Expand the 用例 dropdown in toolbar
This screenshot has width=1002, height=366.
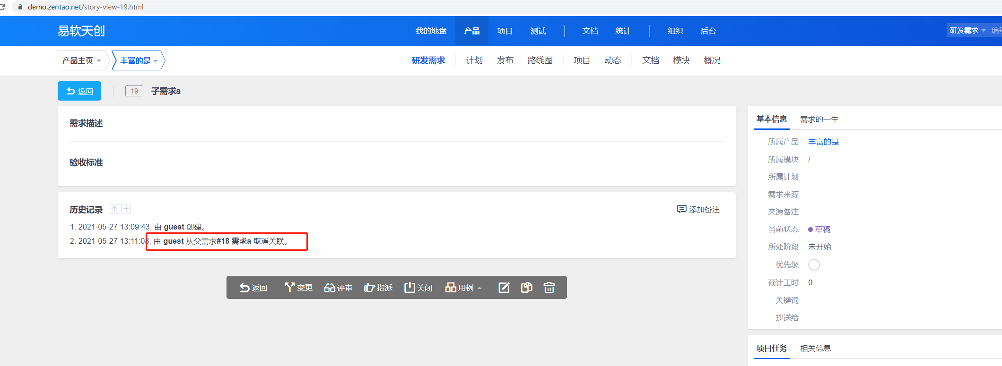(463, 288)
